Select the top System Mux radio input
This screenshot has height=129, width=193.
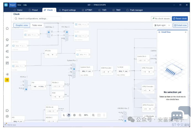(74, 65)
